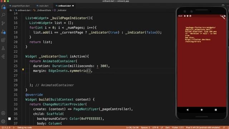
Task: Click 'ChangeNotifierProvider' on line 33
Action: pos(64,104)
